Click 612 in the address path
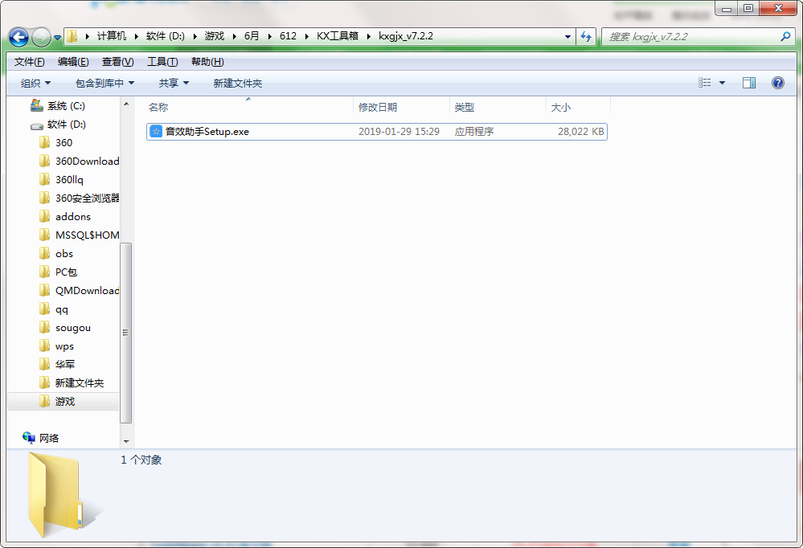 [288, 36]
